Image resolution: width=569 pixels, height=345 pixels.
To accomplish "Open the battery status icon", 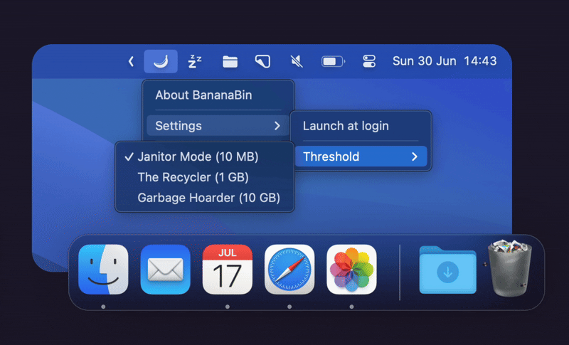I will [x=332, y=61].
